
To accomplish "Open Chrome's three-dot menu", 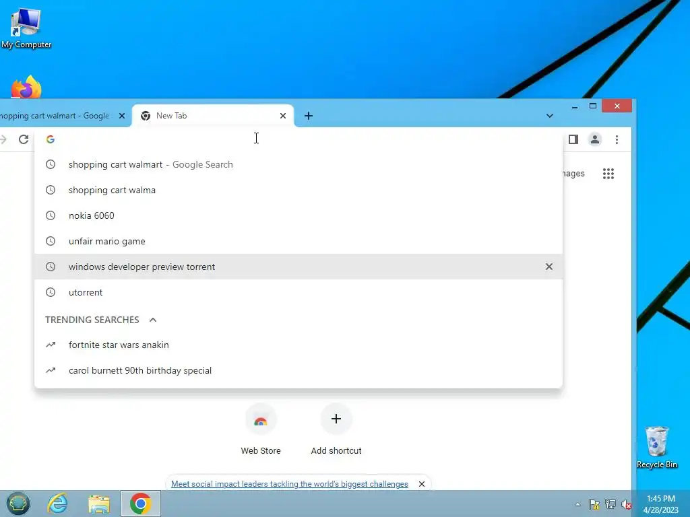I will click(617, 139).
